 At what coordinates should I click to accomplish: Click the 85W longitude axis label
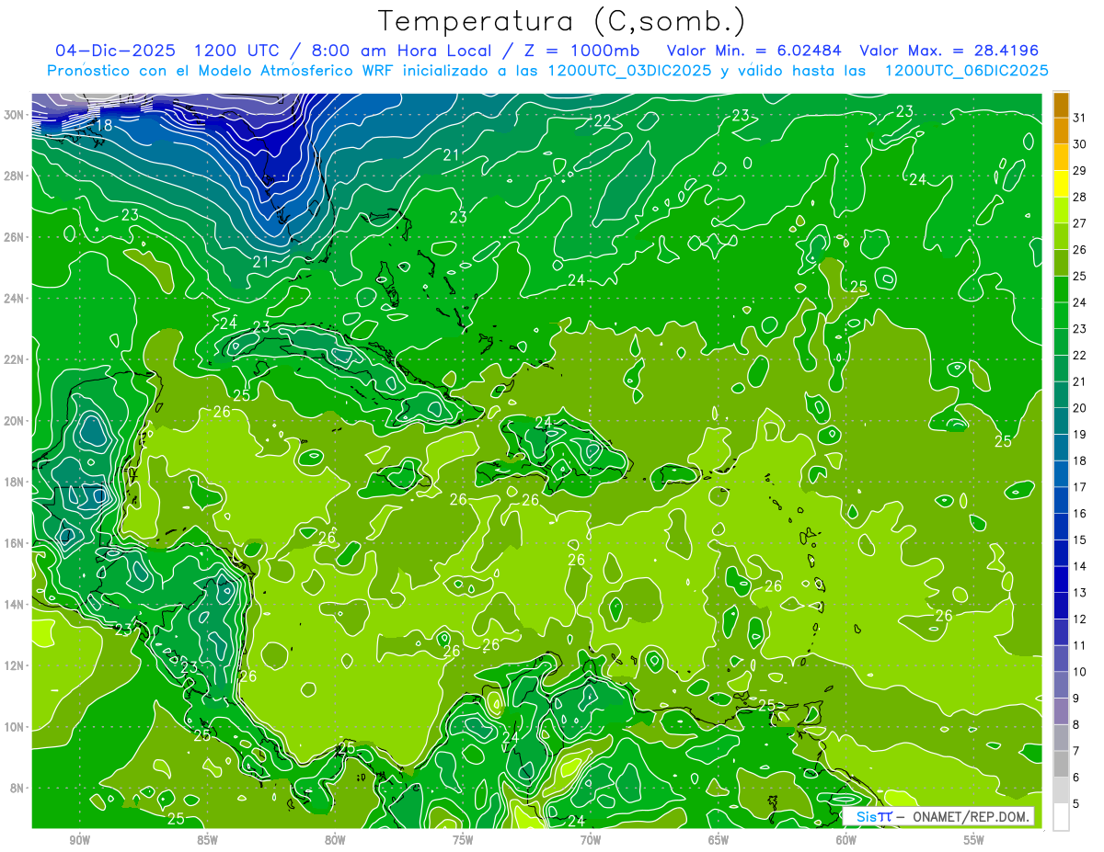point(207,839)
